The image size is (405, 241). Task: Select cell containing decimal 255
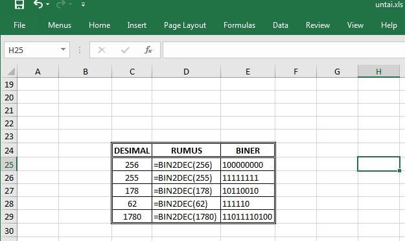click(132, 178)
